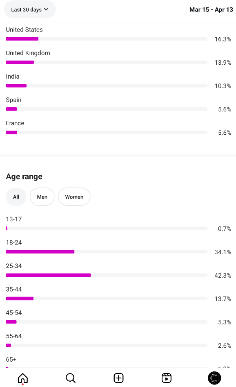Click the 35-44 age bar

tap(107, 299)
